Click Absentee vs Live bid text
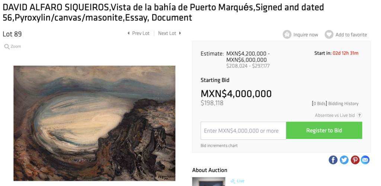 point(334,115)
